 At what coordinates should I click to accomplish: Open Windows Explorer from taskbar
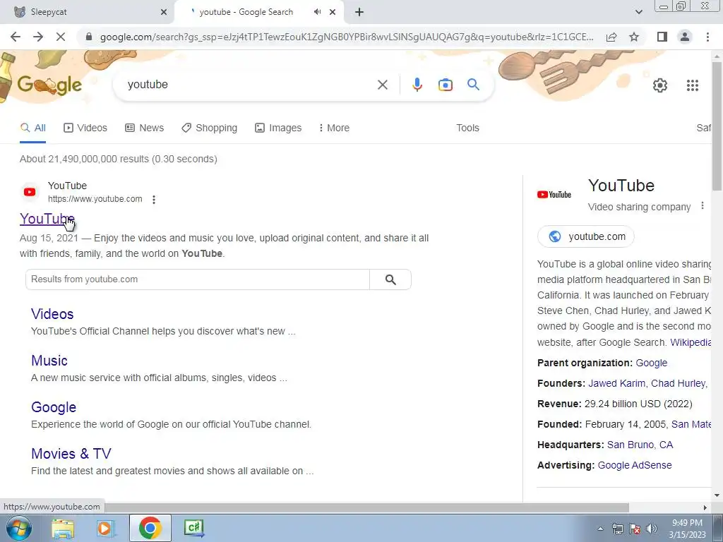63,528
